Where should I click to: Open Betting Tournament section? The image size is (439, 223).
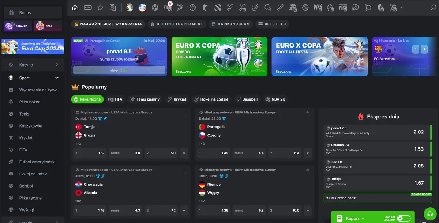177,24
